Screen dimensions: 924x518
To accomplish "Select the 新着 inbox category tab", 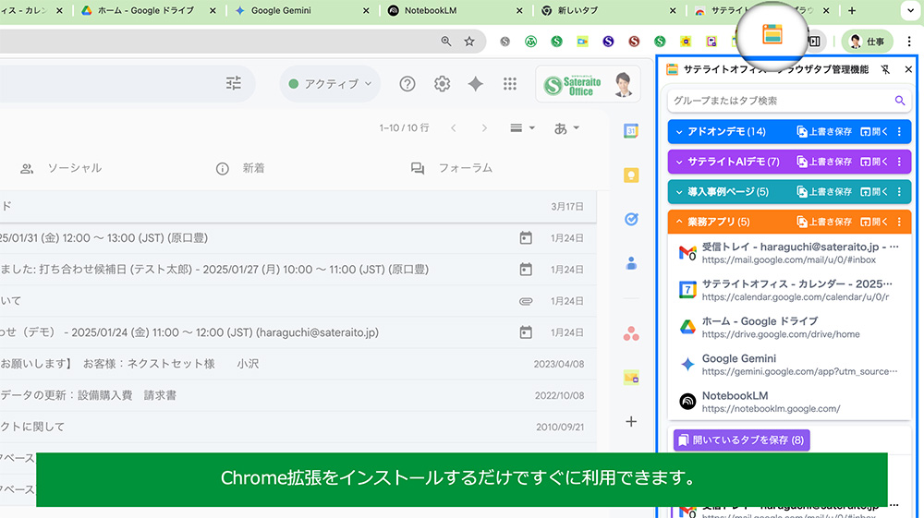I will pos(240,168).
